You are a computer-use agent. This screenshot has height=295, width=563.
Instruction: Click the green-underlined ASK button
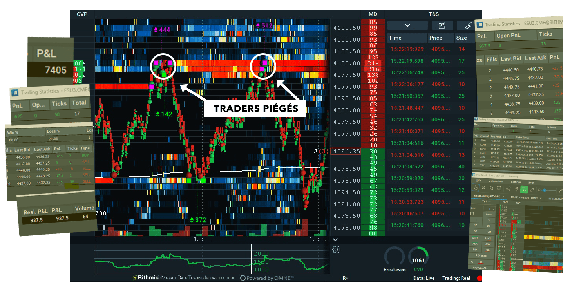pos(475,244)
